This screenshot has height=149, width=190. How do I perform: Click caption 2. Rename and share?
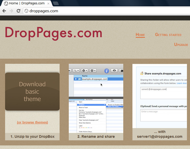click(96, 136)
